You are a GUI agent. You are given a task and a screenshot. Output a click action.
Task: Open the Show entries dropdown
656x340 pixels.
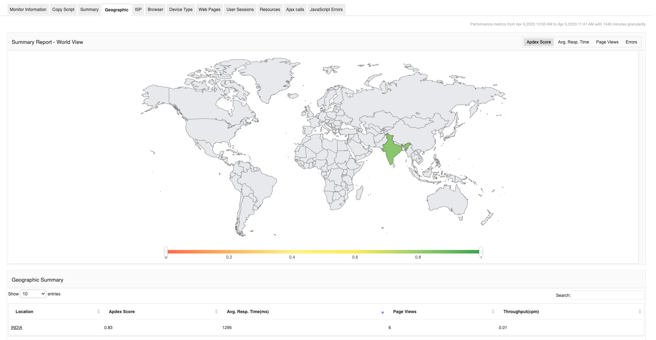click(33, 294)
